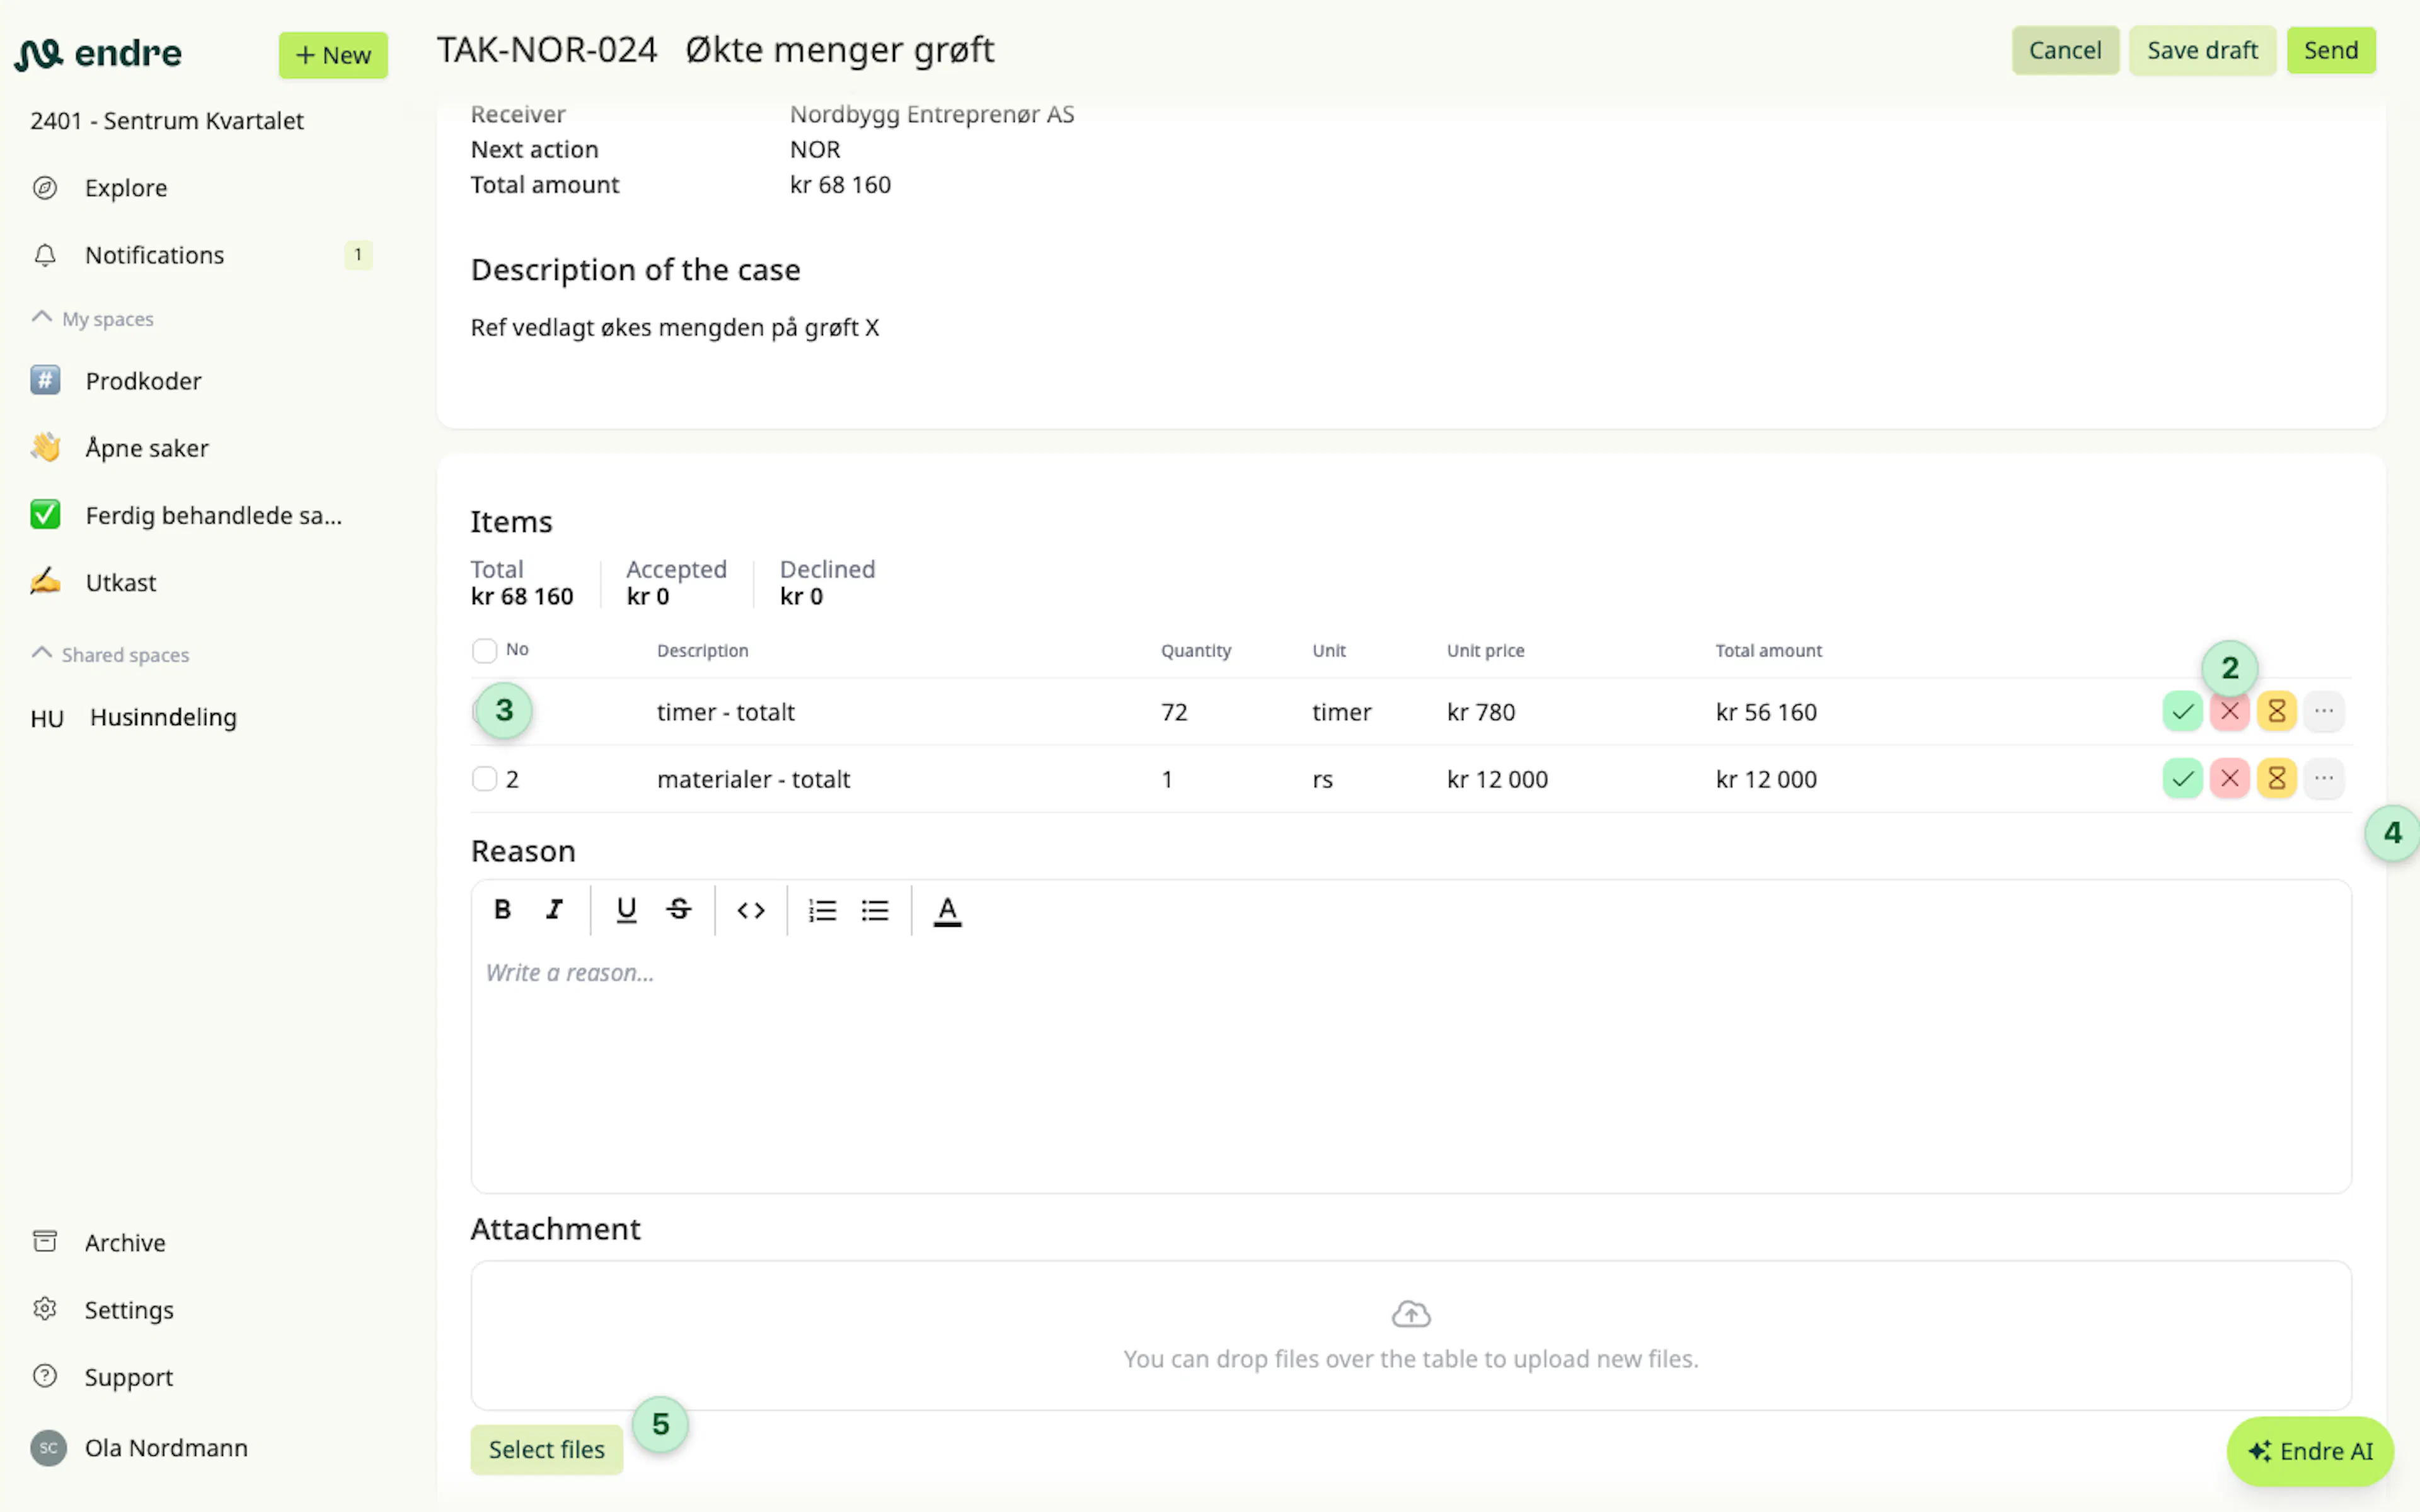Image resolution: width=2420 pixels, height=1512 pixels.
Task: Select project 2401 - Sentrum Kvartalet
Action: point(167,121)
